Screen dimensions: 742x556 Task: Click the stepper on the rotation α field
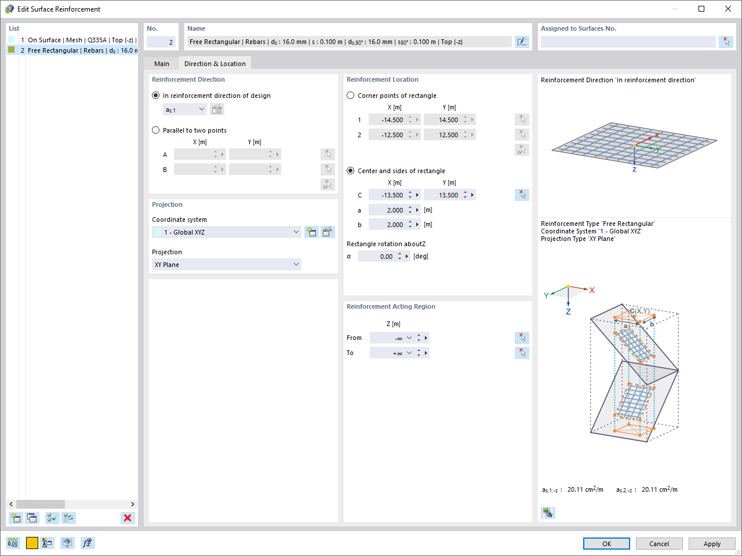[x=400, y=257]
